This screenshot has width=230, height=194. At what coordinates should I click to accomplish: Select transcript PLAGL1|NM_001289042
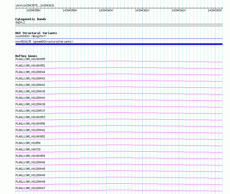click(30, 85)
